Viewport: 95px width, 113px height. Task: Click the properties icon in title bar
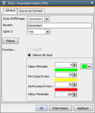[4, 3]
